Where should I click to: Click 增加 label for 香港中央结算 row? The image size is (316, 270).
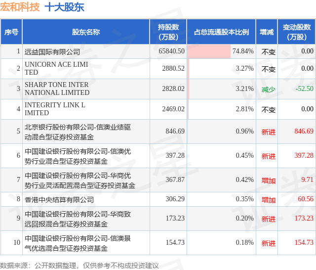(268, 200)
